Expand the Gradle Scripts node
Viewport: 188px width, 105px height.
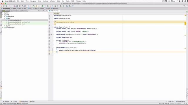(3, 28)
